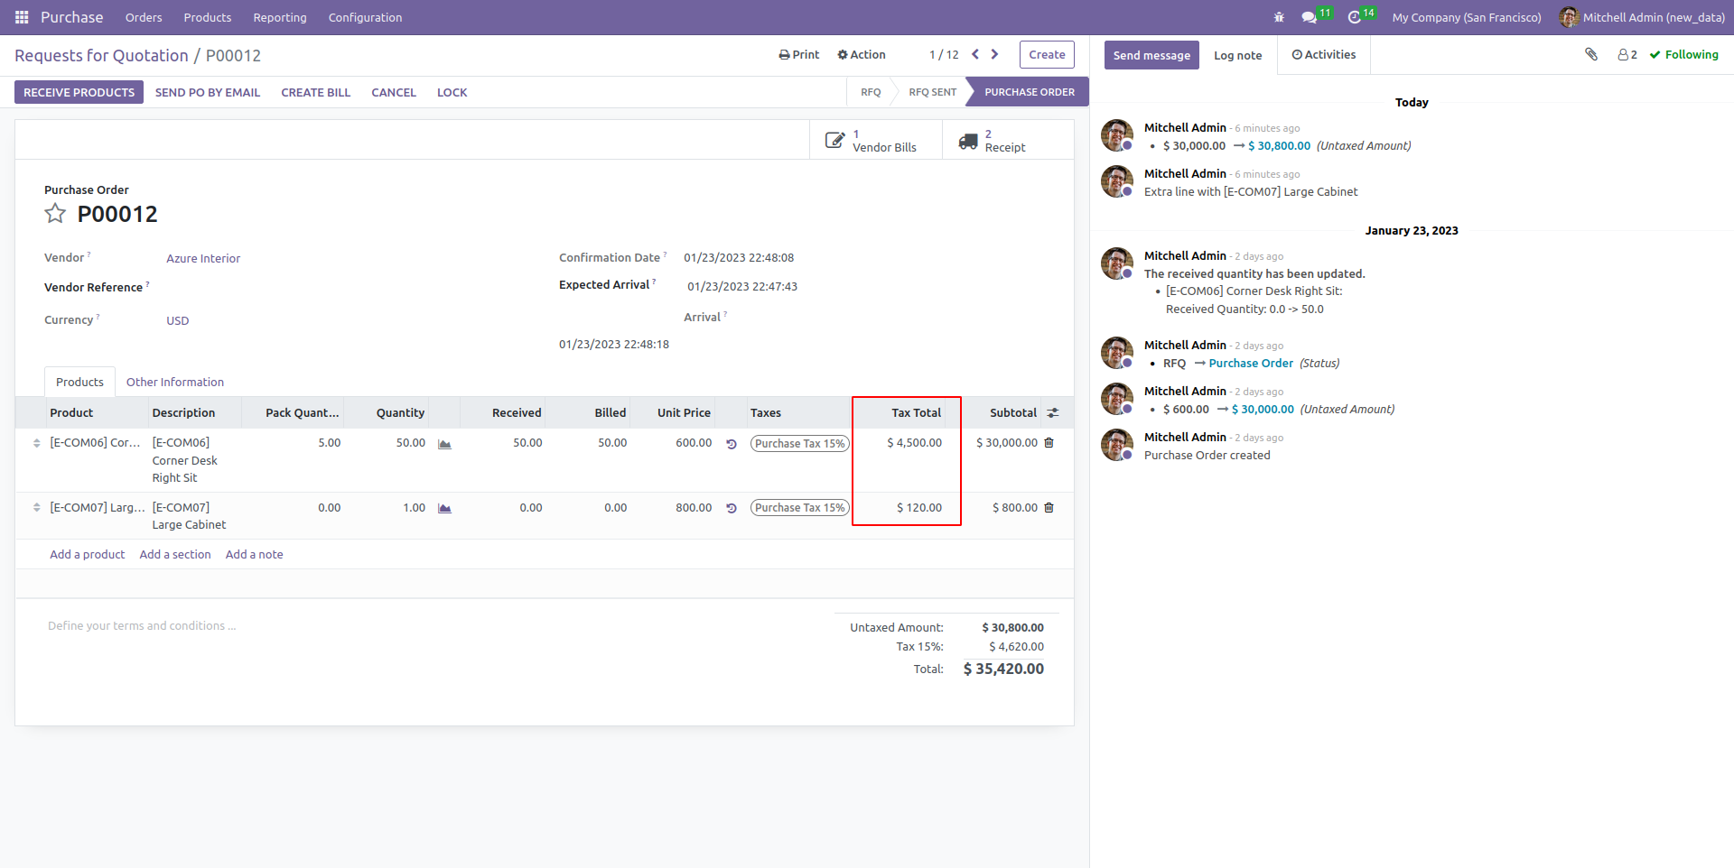Open forecast chart icon for Corner Desk
1734x868 pixels.
(x=444, y=444)
